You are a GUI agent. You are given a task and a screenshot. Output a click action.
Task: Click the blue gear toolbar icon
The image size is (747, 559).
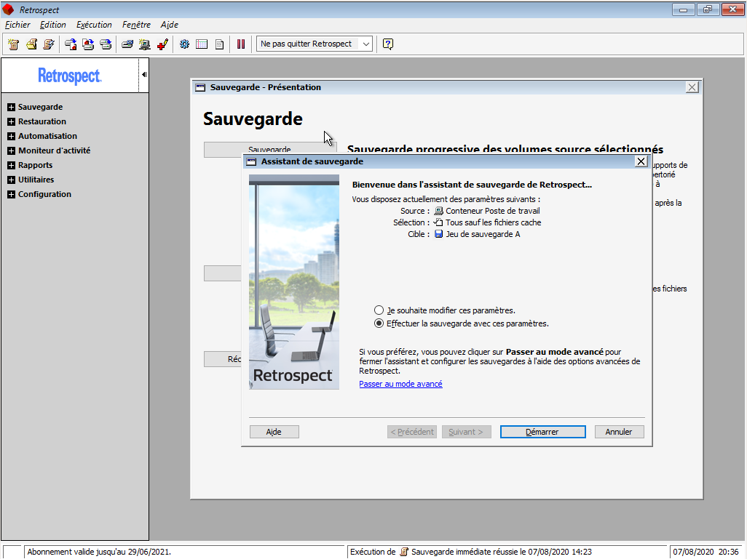184,44
